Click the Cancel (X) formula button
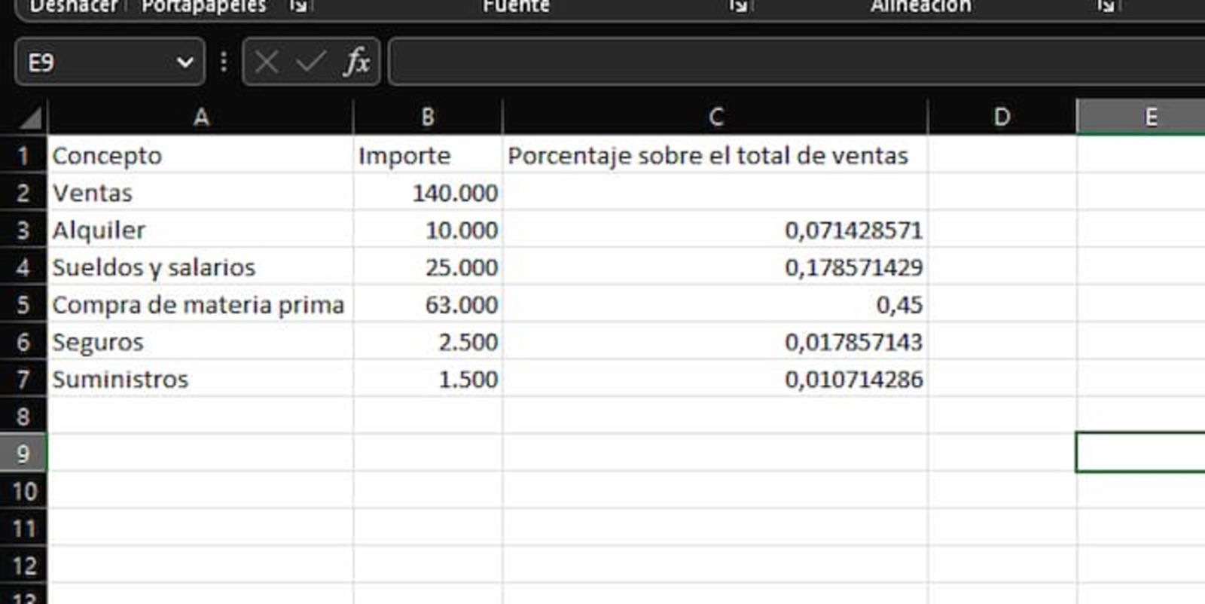The height and width of the screenshot is (604, 1205). pos(267,62)
